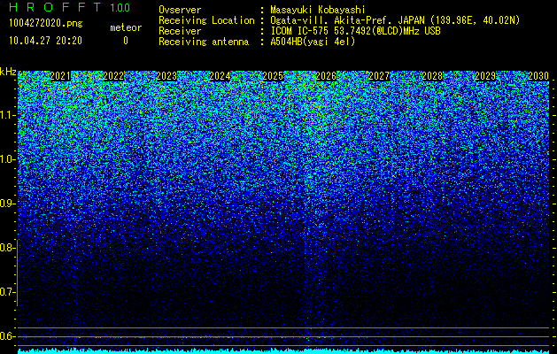The height and width of the screenshot is (354, 557).
Task: Click the date stamp 10.04.27 20:20
Action: click(45, 41)
